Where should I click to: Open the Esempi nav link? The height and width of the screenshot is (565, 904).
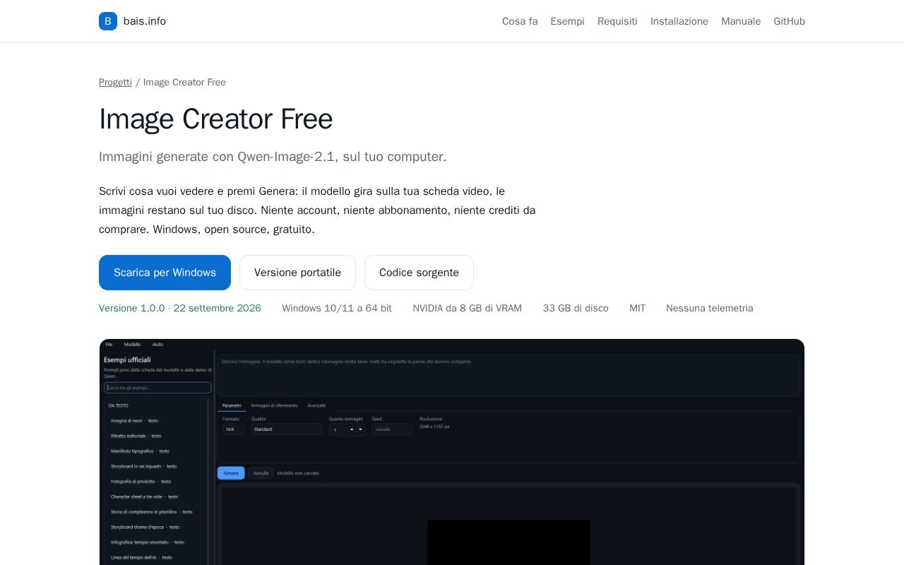point(568,21)
